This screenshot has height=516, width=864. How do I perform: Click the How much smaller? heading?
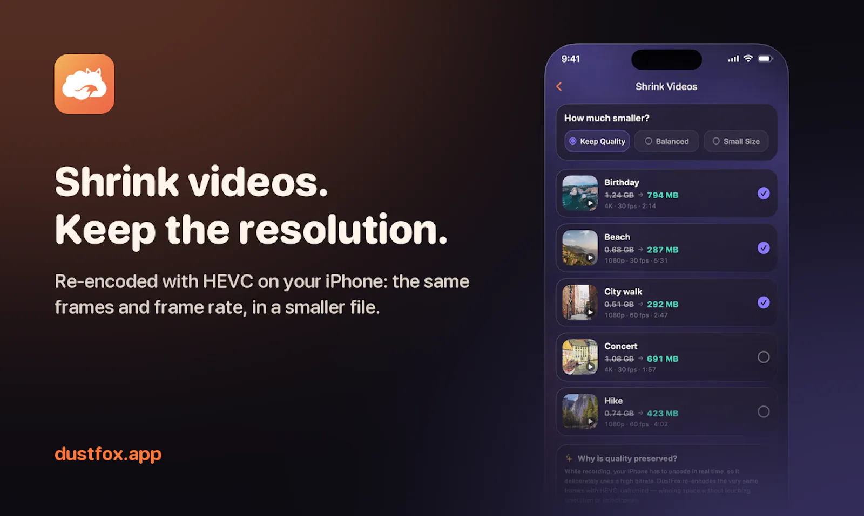point(607,118)
